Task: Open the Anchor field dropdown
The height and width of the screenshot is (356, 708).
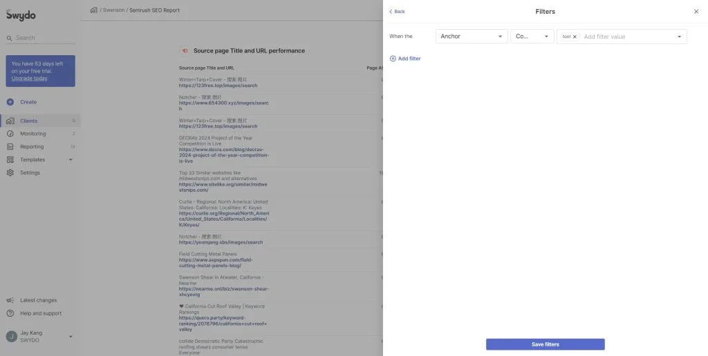Action: click(x=472, y=37)
